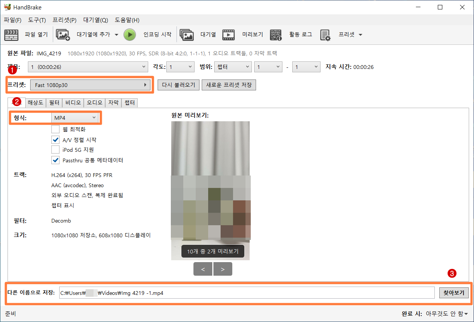Image resolution: width=474 pixels, height=322 pixels.
Task: Switch to the 해상도 tab
Action: [35, 102]
